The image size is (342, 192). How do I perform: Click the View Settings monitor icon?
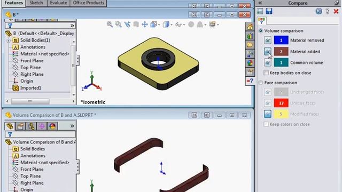pos(212,25)
